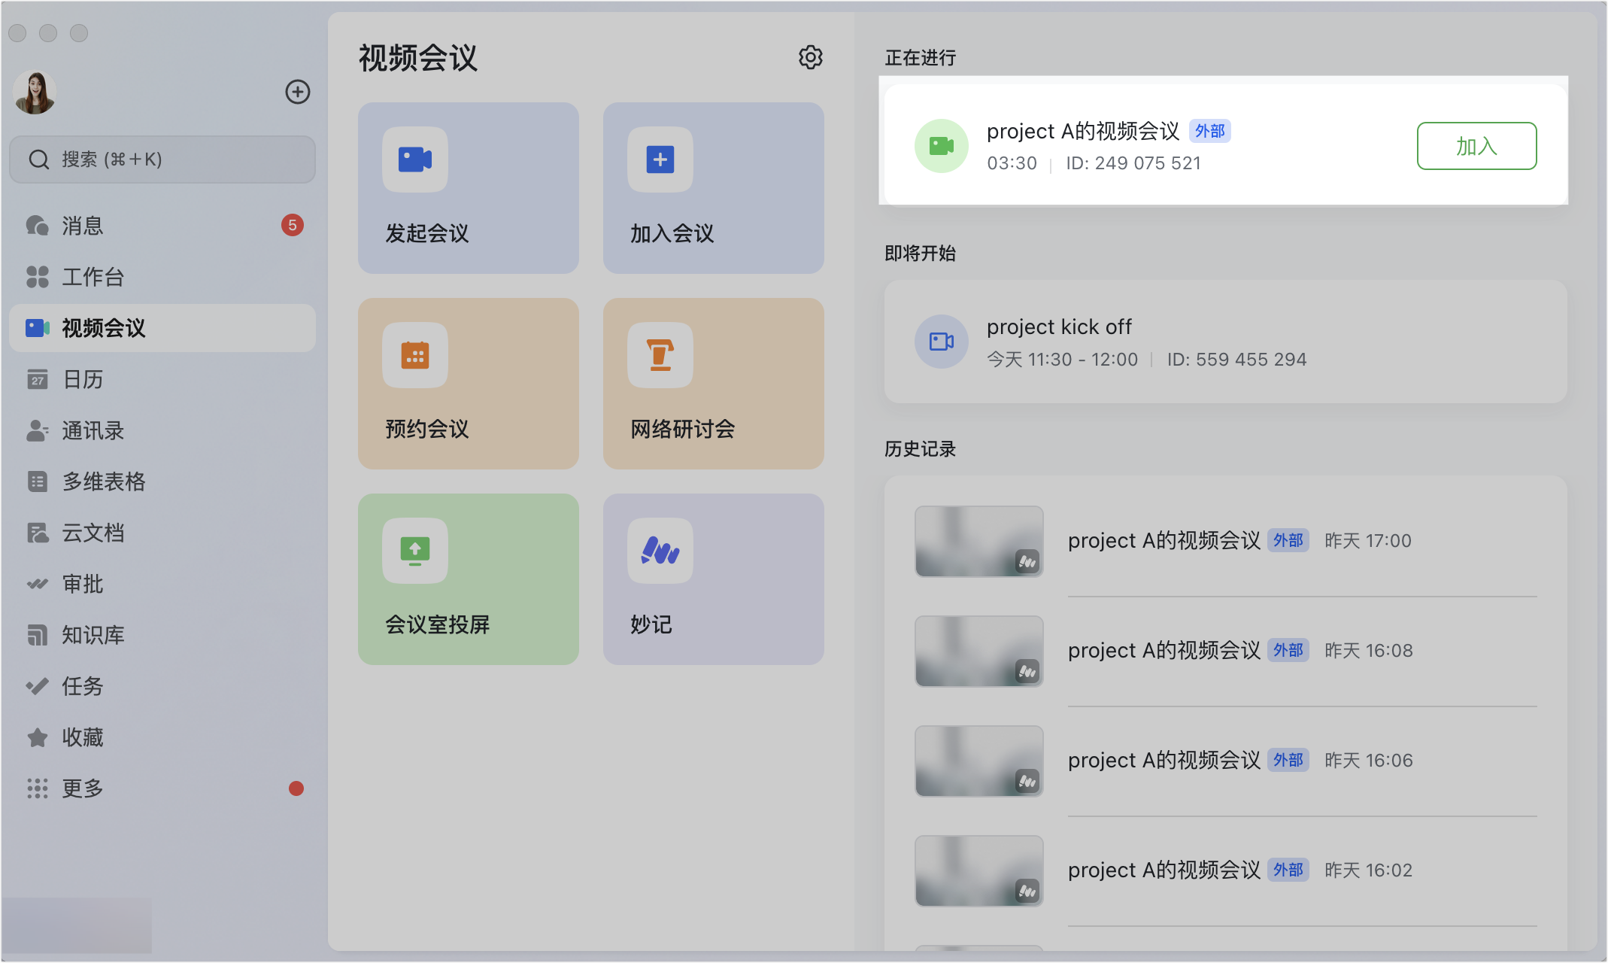Open 云文档 label from sidebar
This screenshot has height=963, width=1608.
pyautogui.click(x=93, y=533)
